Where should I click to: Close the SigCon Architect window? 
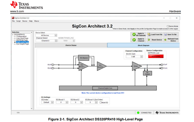(x=177, y=18)
